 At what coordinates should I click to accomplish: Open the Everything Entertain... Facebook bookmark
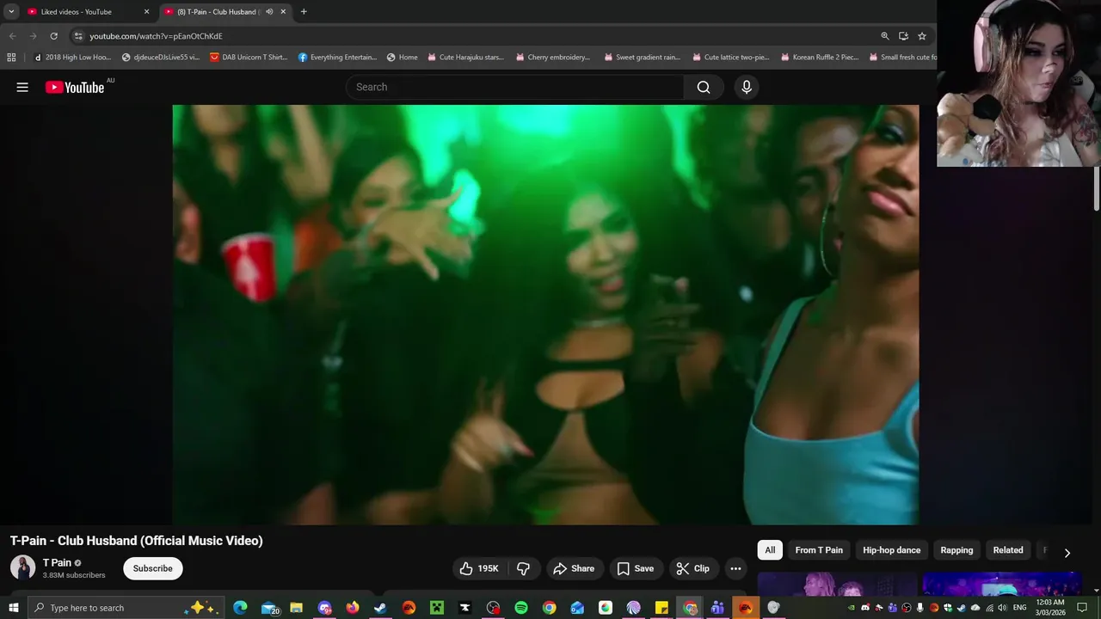pos(337,58)
